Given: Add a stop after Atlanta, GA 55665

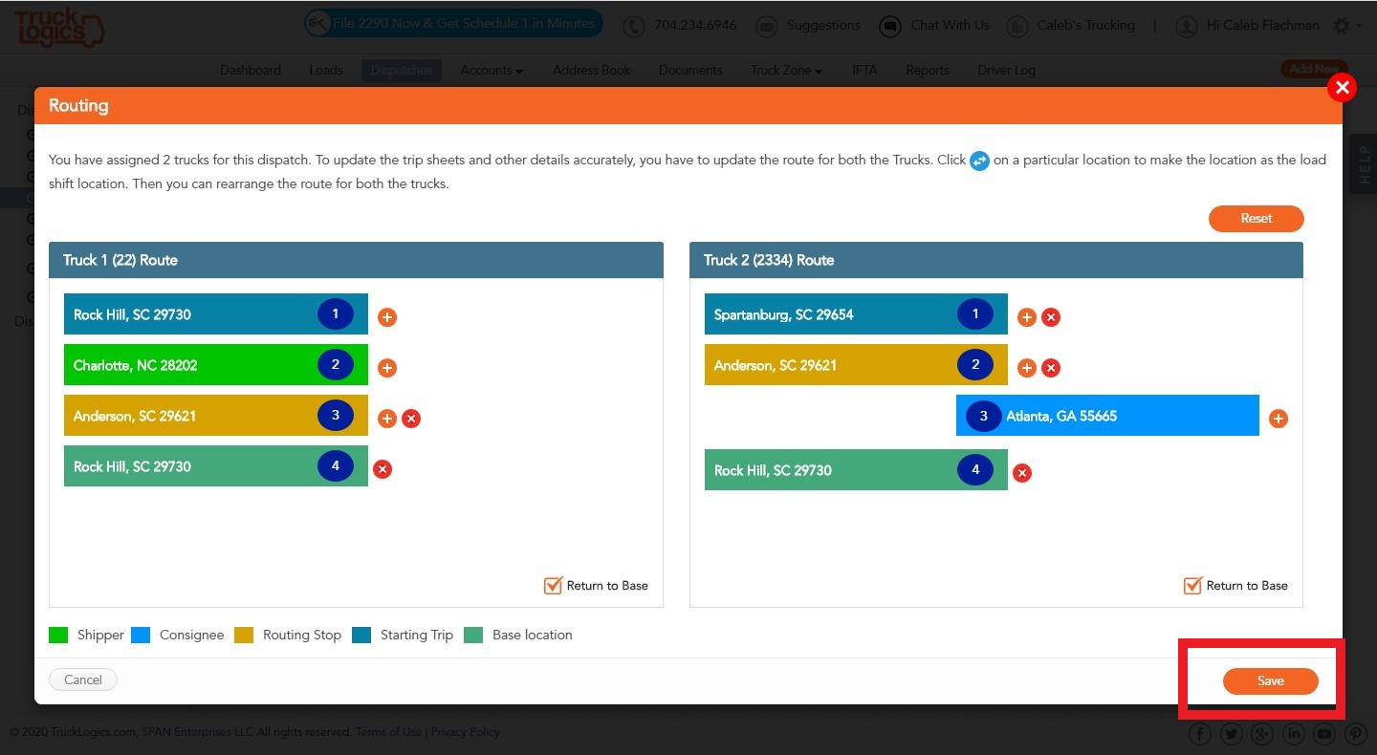Looking at the screenshot, I should pyautogui.click(x=1279, y=419).
